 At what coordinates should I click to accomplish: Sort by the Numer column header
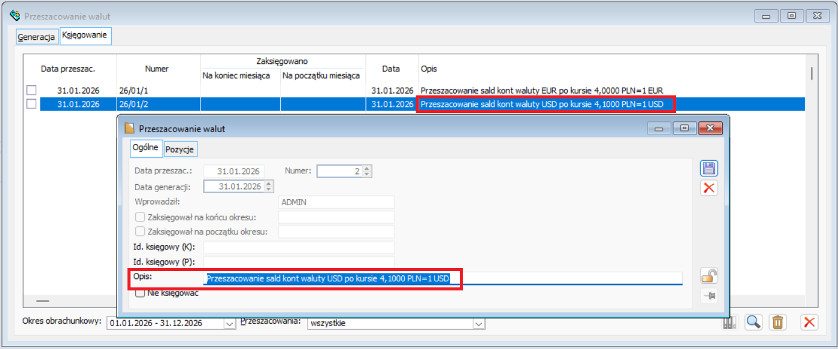158,69
